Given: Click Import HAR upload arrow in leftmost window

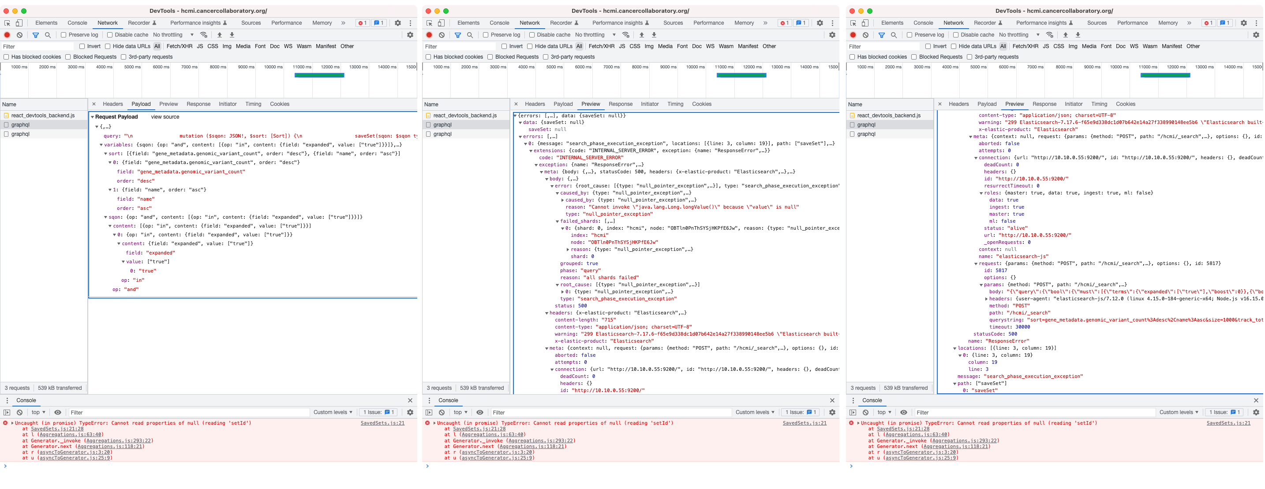Looking at the screenshot, I should tap(220, 35).
